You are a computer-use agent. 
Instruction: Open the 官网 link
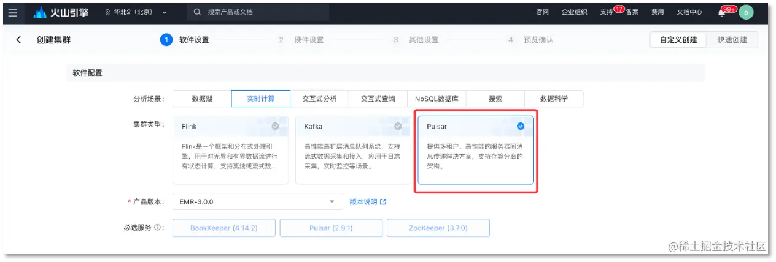click(x=542, y=12)
